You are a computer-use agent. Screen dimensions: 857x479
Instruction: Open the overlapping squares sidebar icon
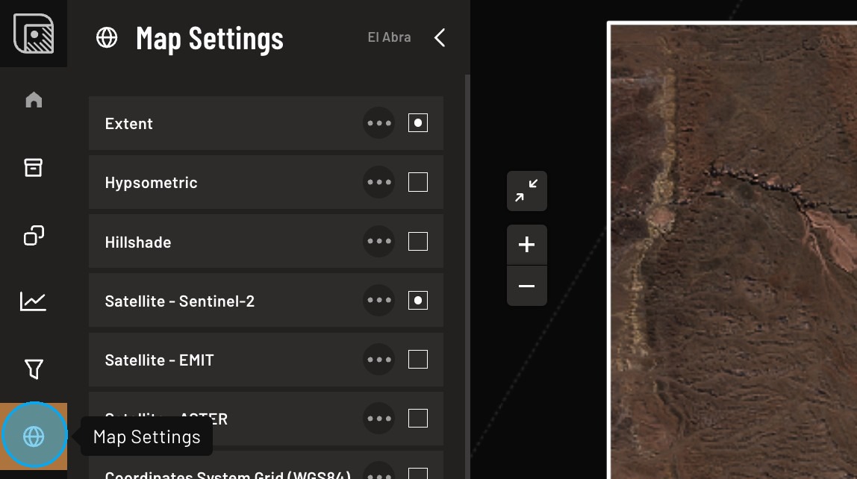tap(34, 236)
